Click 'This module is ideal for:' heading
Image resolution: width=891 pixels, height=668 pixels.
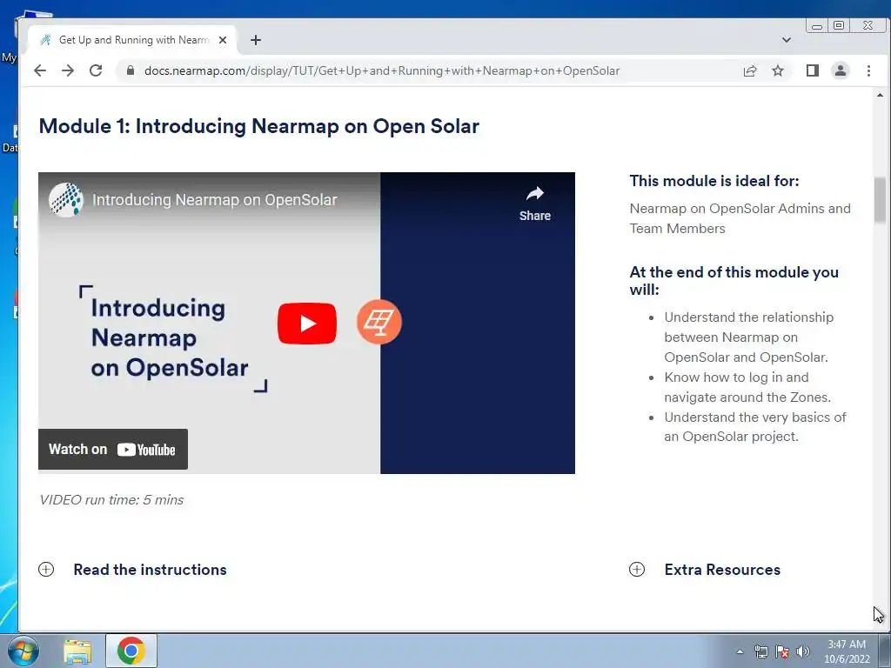point(714,181)
